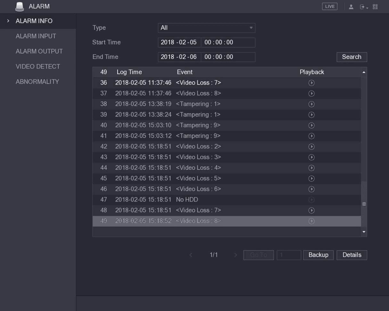Click the scrollbar down arrow of the log list
389x311 pixels.
[364, 231]
